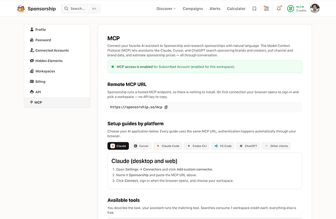
Task: Open Hidden Elements settings label
Action: coord(49,61)
